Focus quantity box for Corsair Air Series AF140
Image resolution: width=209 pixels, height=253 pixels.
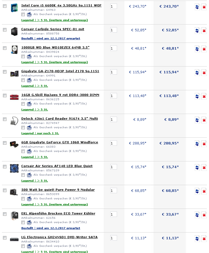coord(114,167)
